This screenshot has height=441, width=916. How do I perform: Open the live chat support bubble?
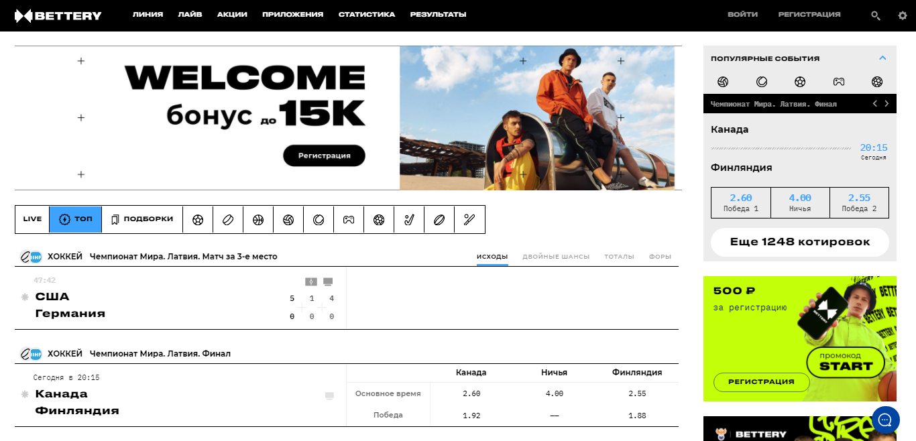click(x=885, y=420)
